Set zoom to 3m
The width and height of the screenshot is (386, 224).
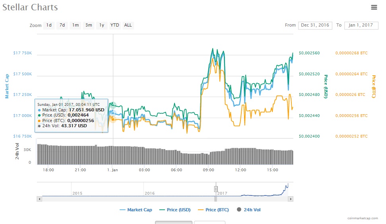pyautogui.click(x=89, y=25)
